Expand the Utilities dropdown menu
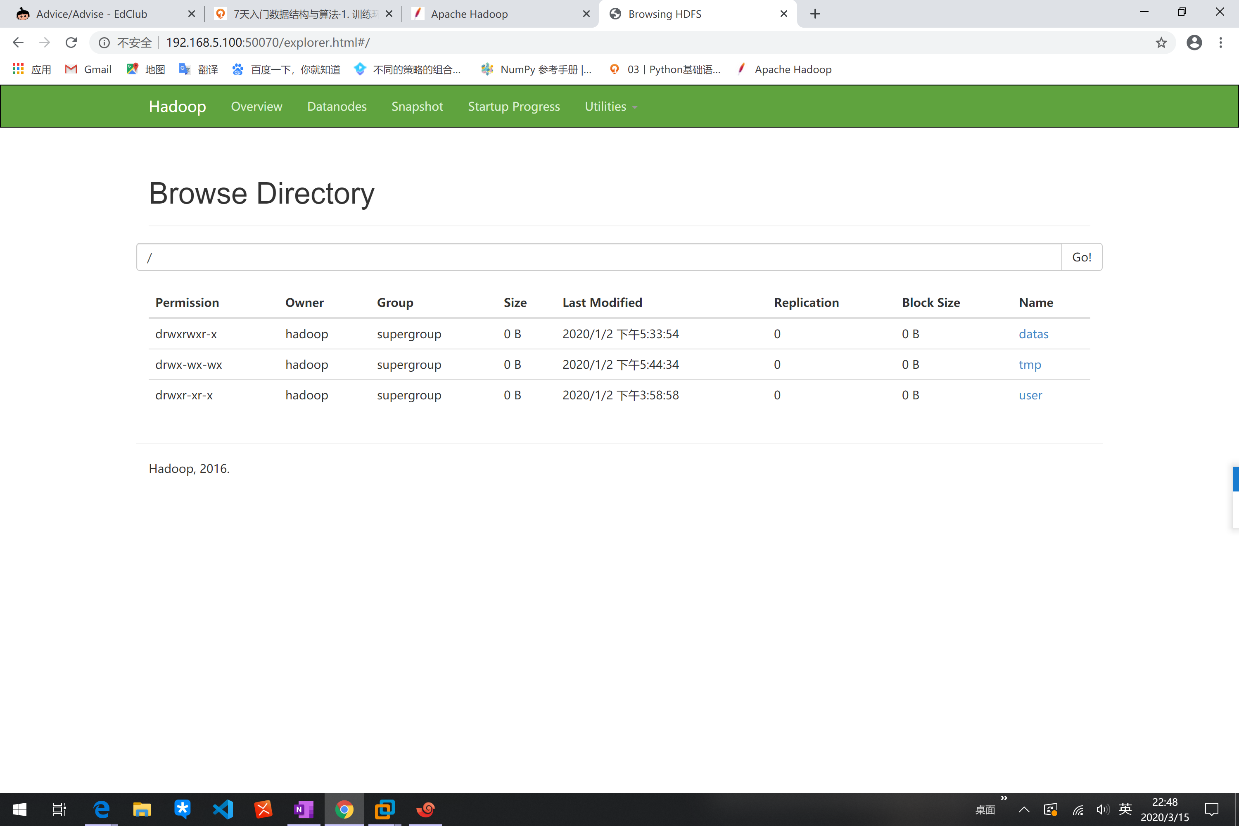 (x=610, y=107)
